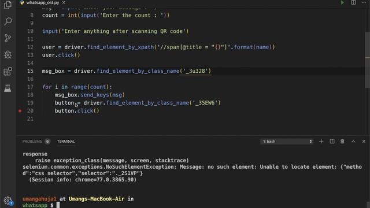
Task: Click NoSuchElementException text in terminal
Action: coord(139,167)
